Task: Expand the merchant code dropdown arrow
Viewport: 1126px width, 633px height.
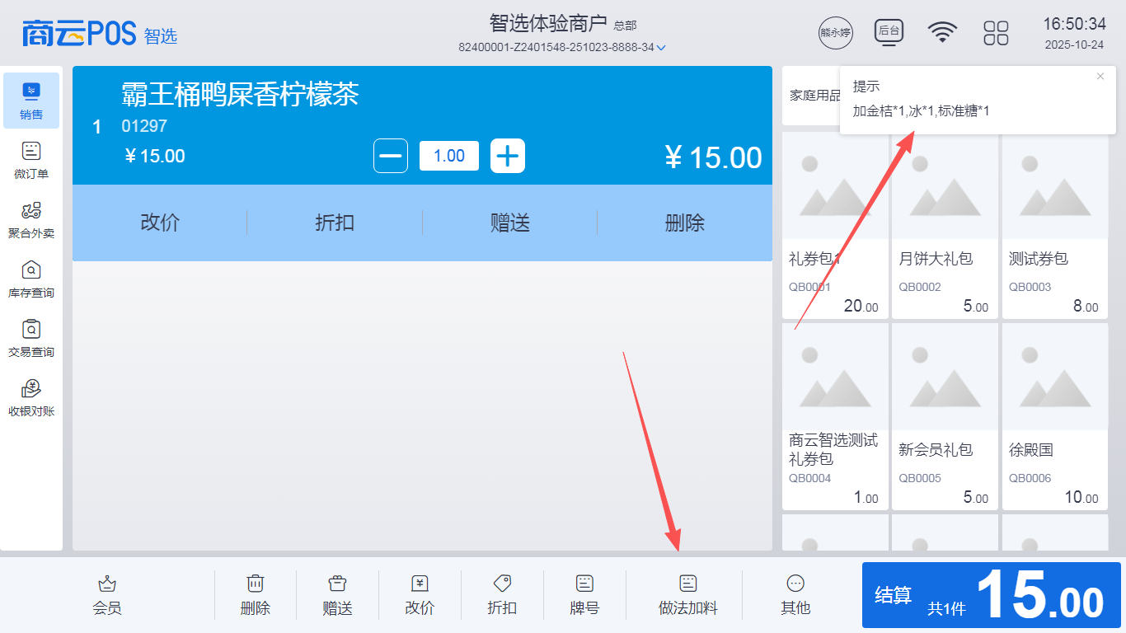Action: (661, 48)
